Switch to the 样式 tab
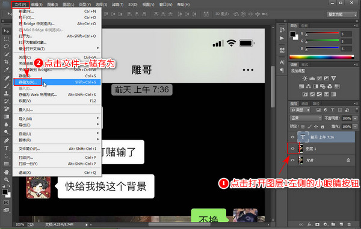Viewport: 361px width, 229px height. click(304, 65)
